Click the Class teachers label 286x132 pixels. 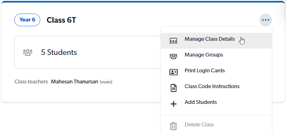click(x=31, y=82)
